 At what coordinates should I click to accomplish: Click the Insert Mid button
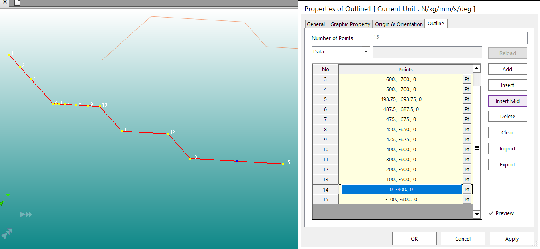click(x=507, y=101)
